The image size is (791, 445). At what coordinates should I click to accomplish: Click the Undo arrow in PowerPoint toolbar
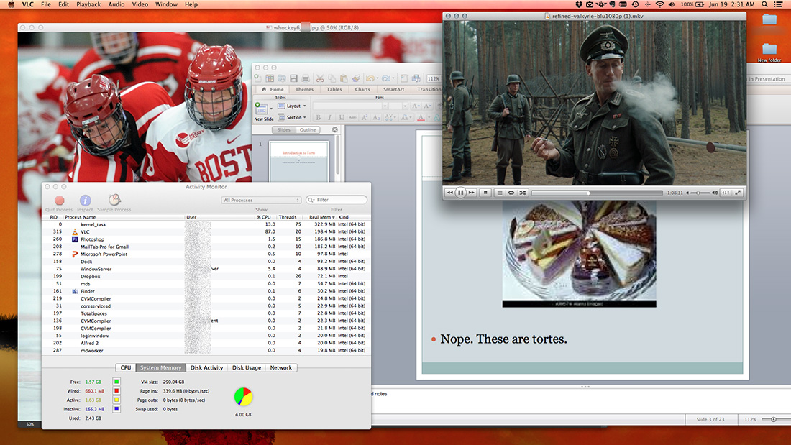click(x=370, y=78)
